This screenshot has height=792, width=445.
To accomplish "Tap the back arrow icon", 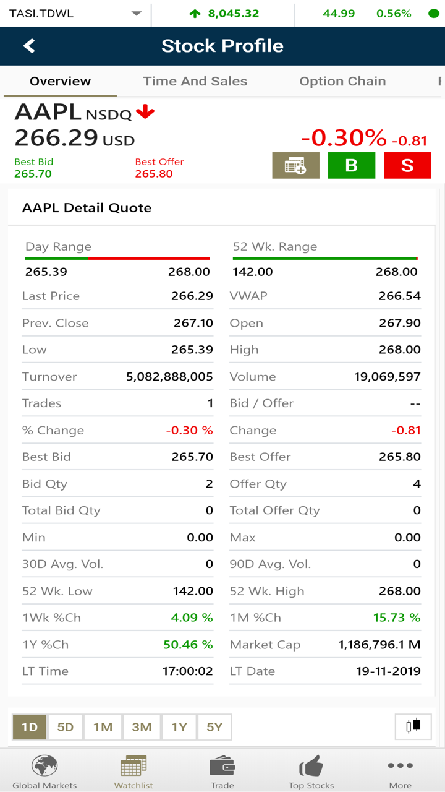I will [29, 46].
